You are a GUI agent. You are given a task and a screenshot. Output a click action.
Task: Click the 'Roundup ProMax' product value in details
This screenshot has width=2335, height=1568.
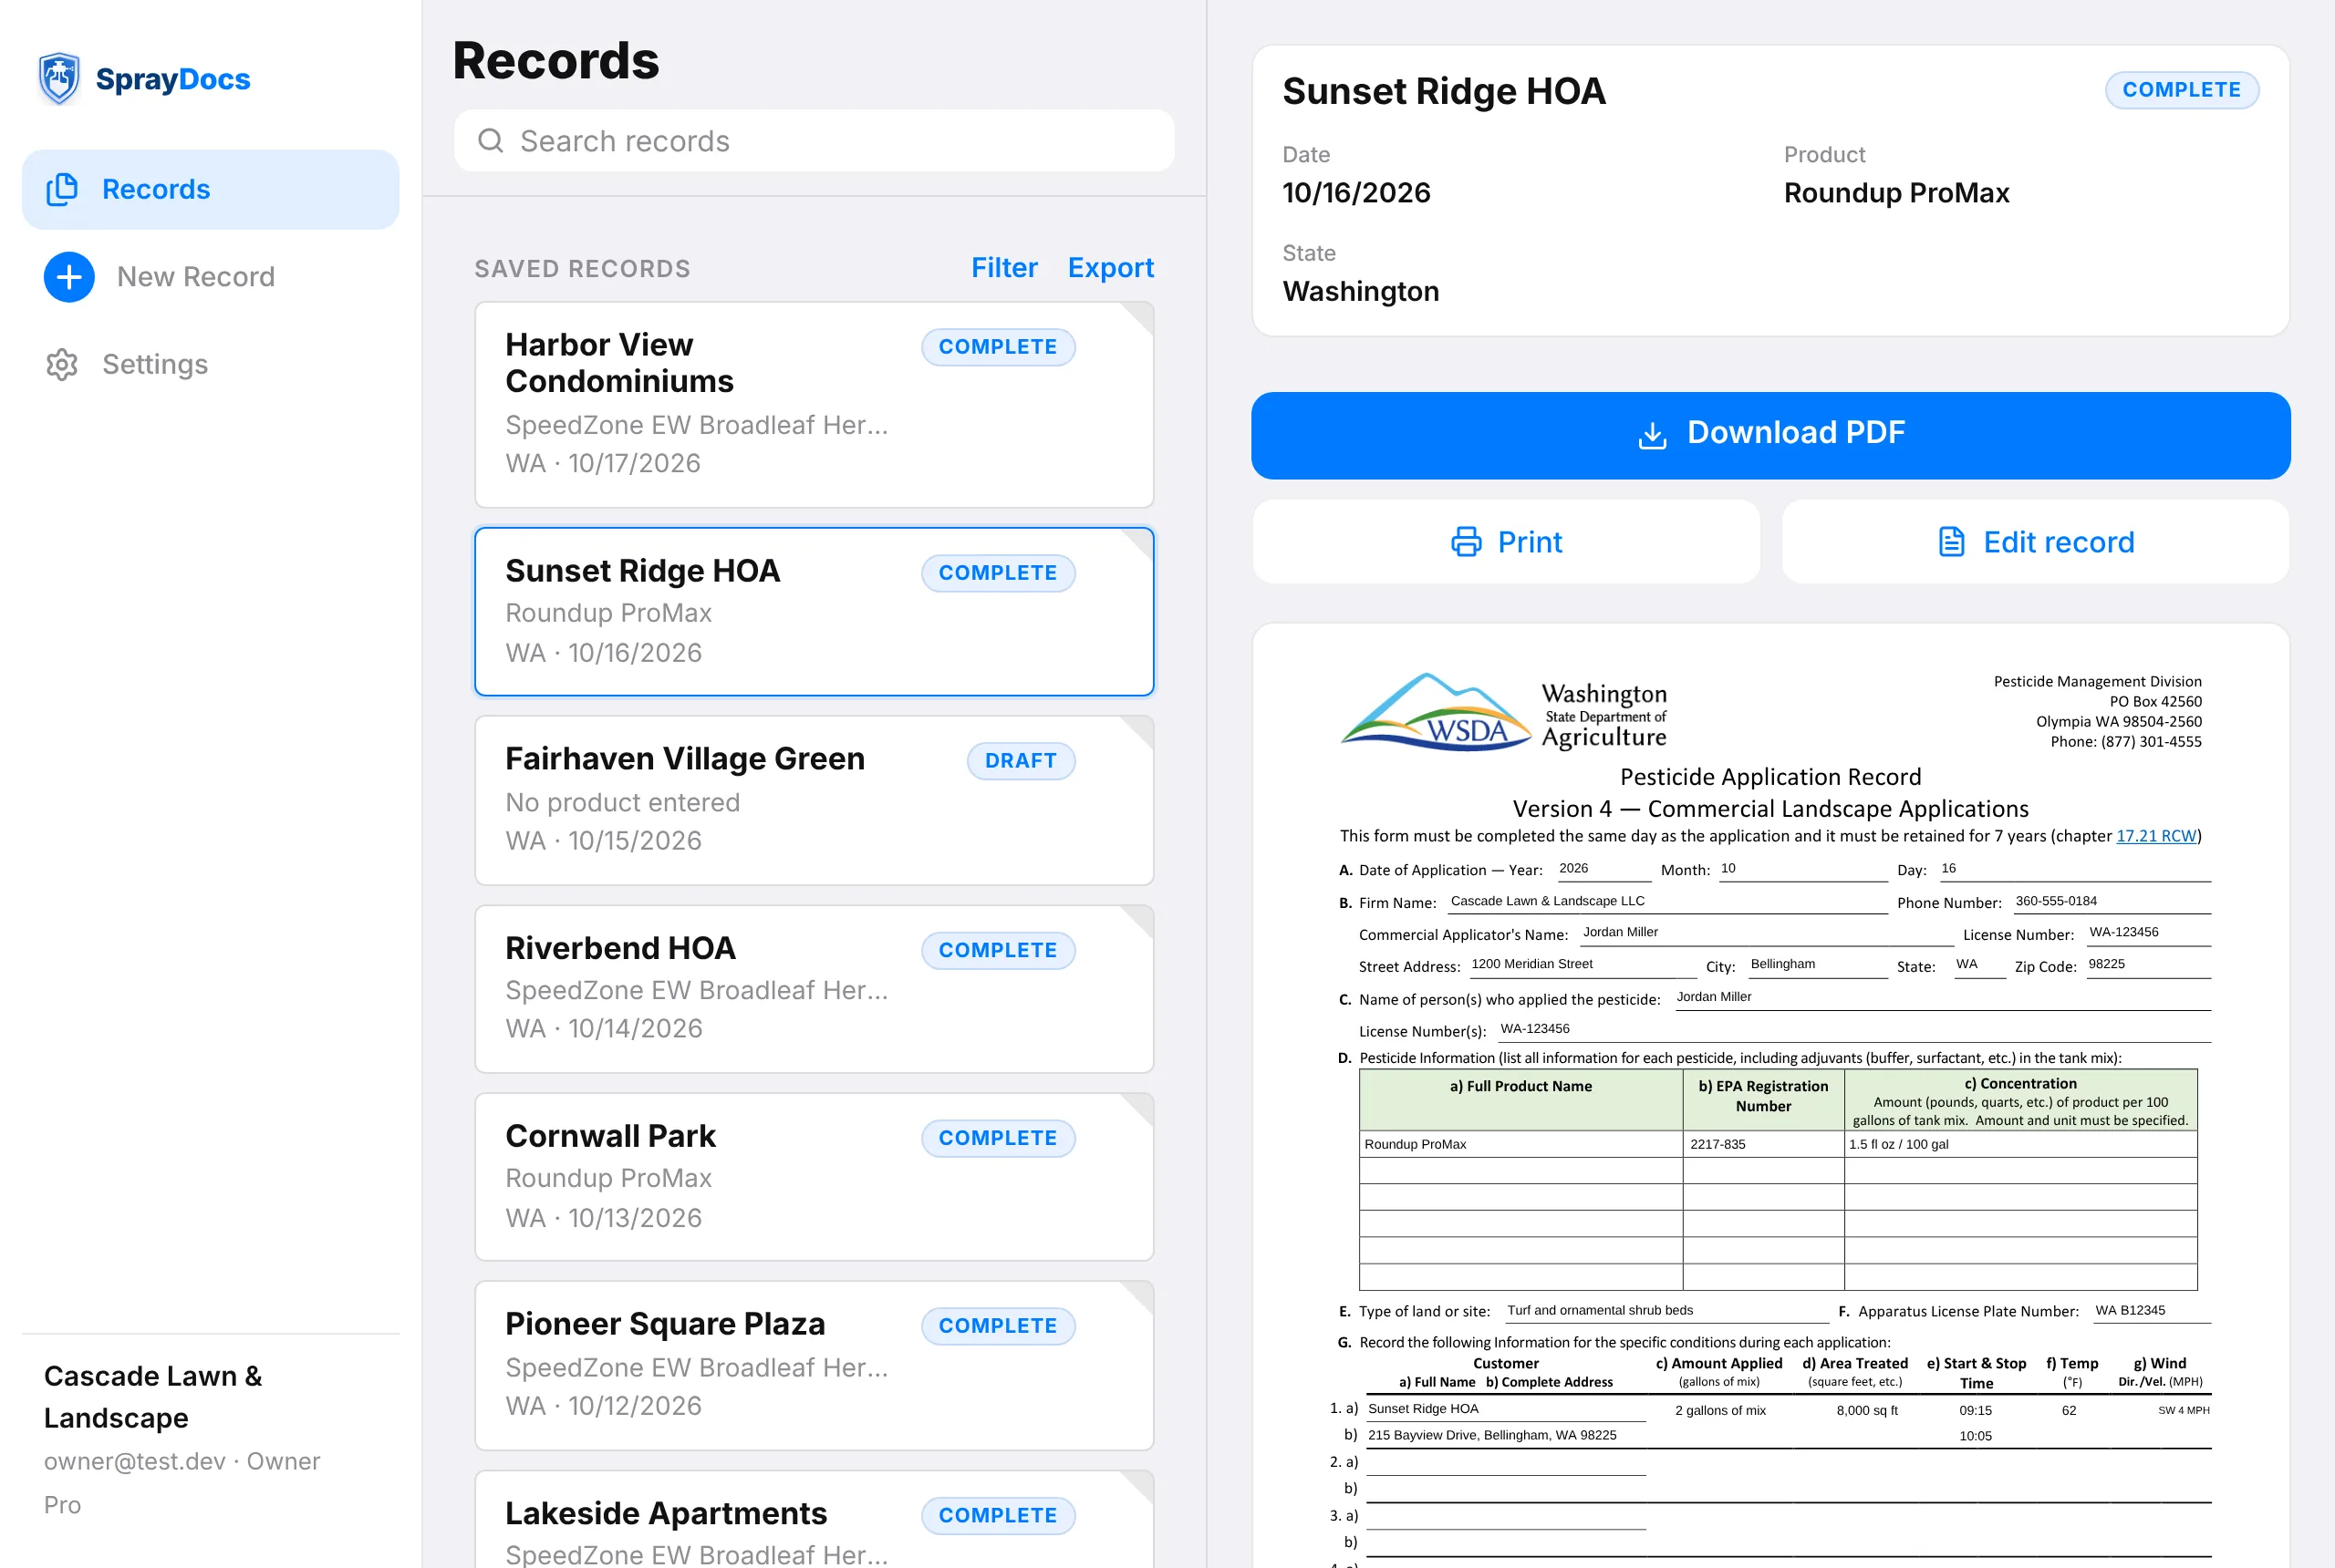click(1895, 193)
